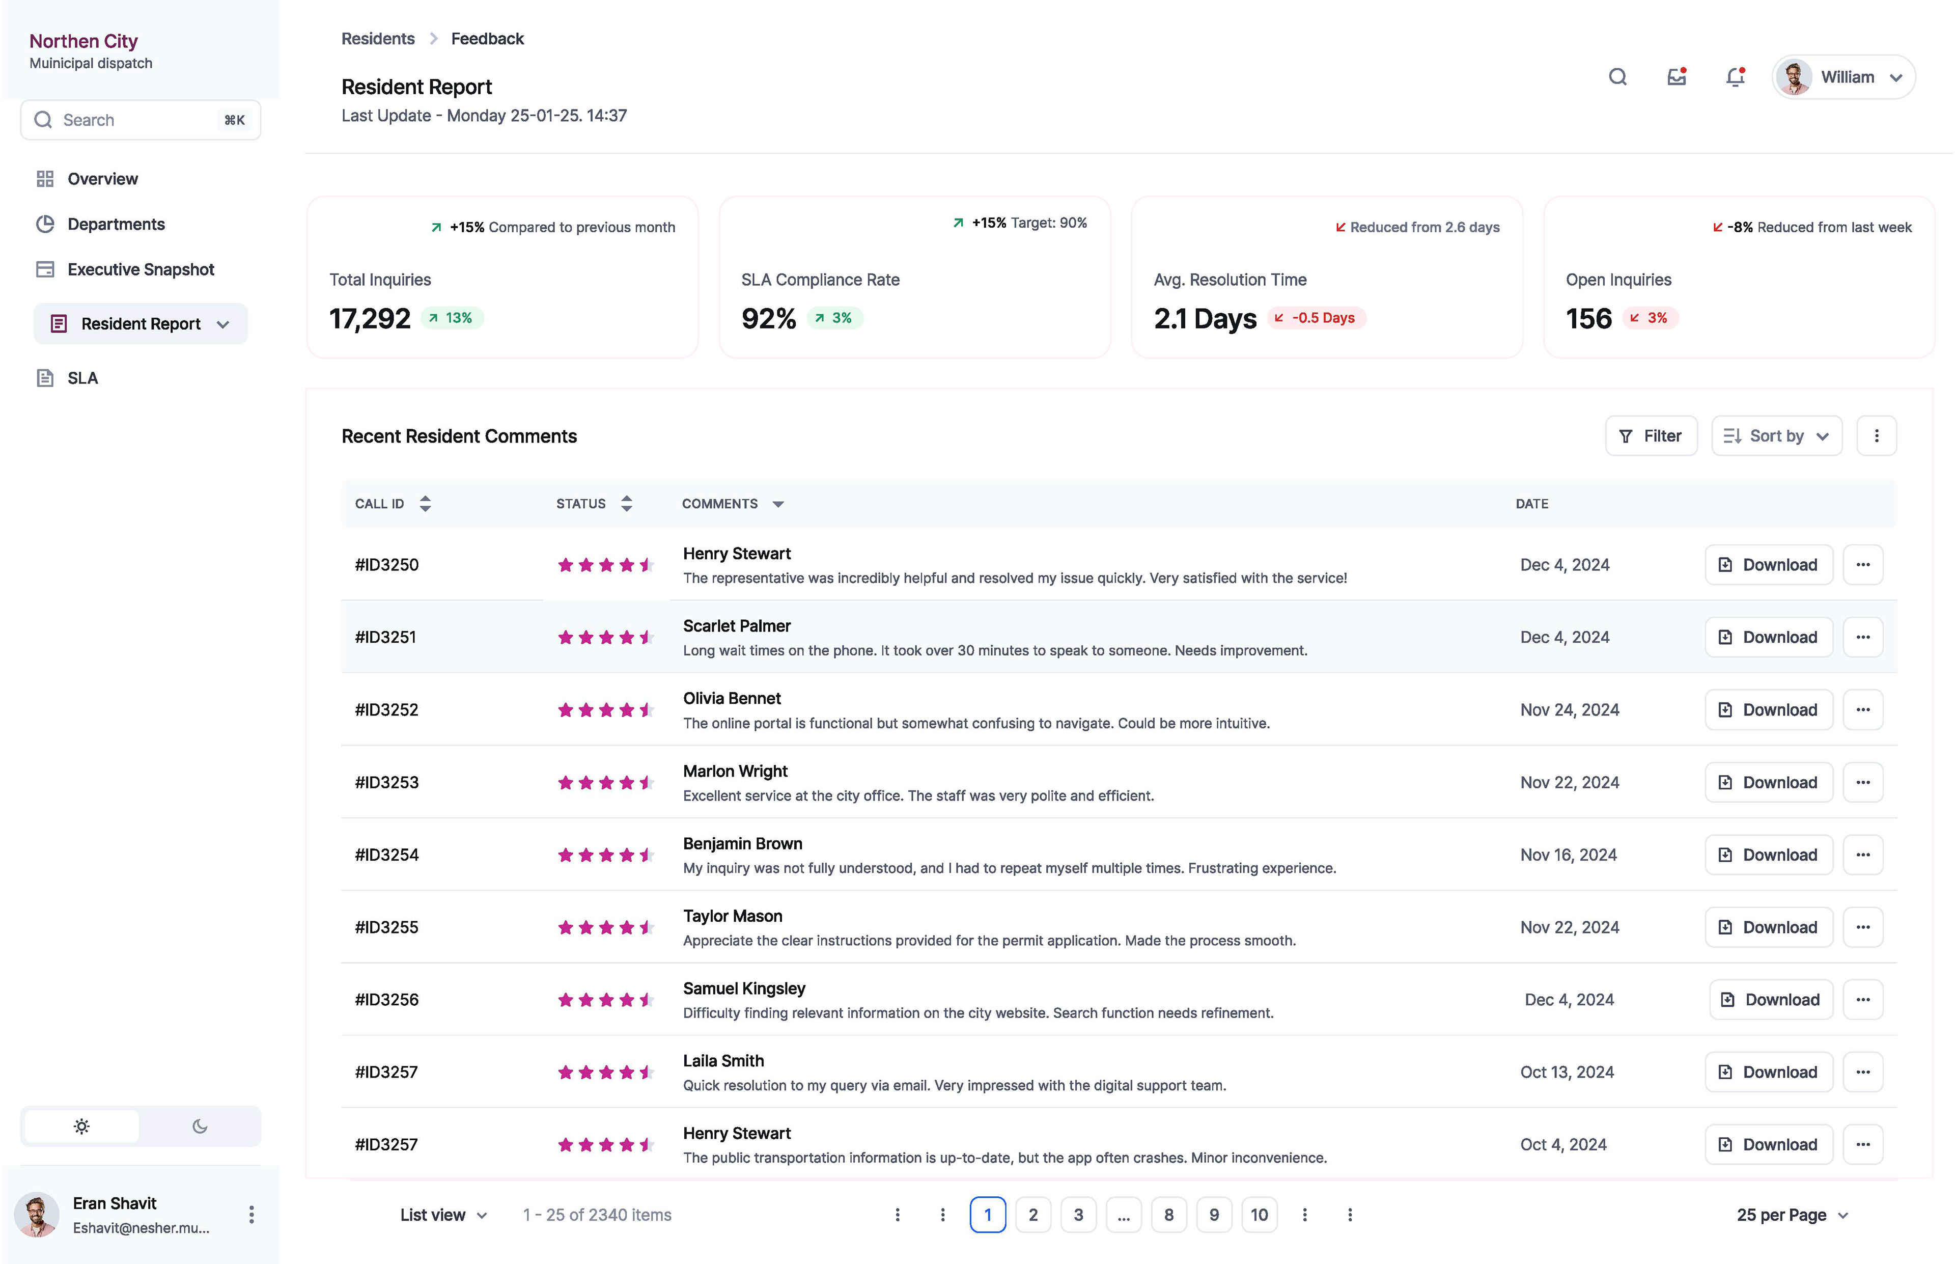Click the vertical dots beside Eran Shavit
The width and height of the screenshot is (1955, 1264).
tap(251, 1215)
